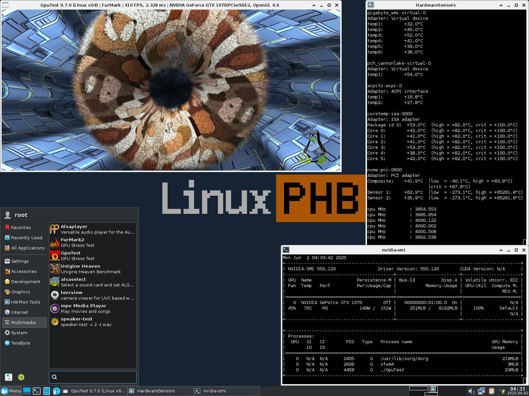Toggle the Menu button on the taskbar
This screenshot has width=529, height=396.
click(x=11, y=391)
